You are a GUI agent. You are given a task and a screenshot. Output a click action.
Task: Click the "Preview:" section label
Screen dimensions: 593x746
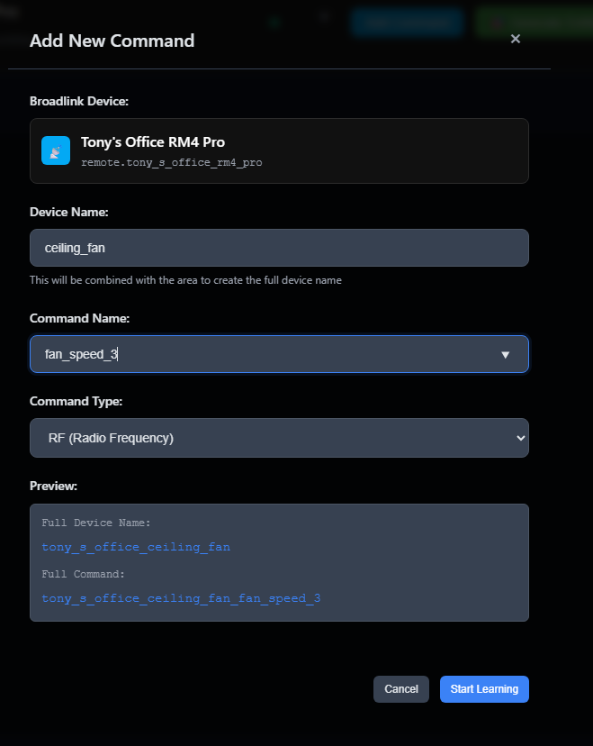coord(53,486)
